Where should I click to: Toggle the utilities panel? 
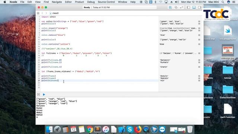click(200, 7)
